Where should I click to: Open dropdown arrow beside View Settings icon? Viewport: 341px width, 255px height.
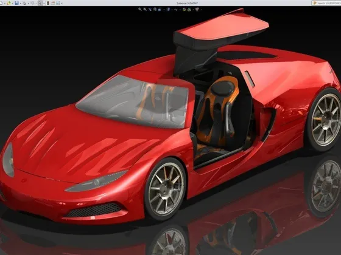[201, 10]
